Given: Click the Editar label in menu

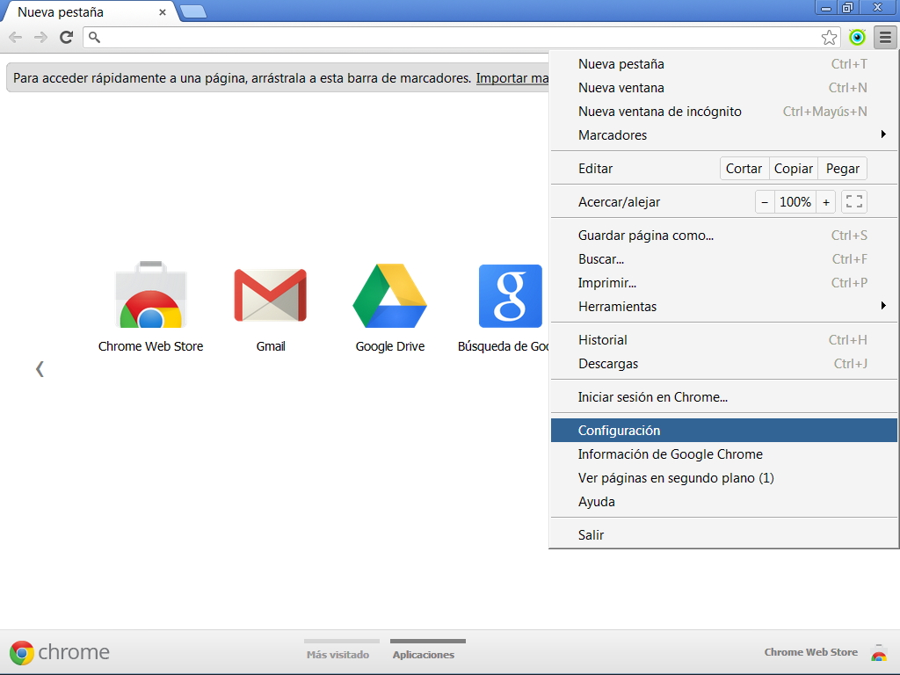Looking at the screenshot, I should tap(595, 168).
